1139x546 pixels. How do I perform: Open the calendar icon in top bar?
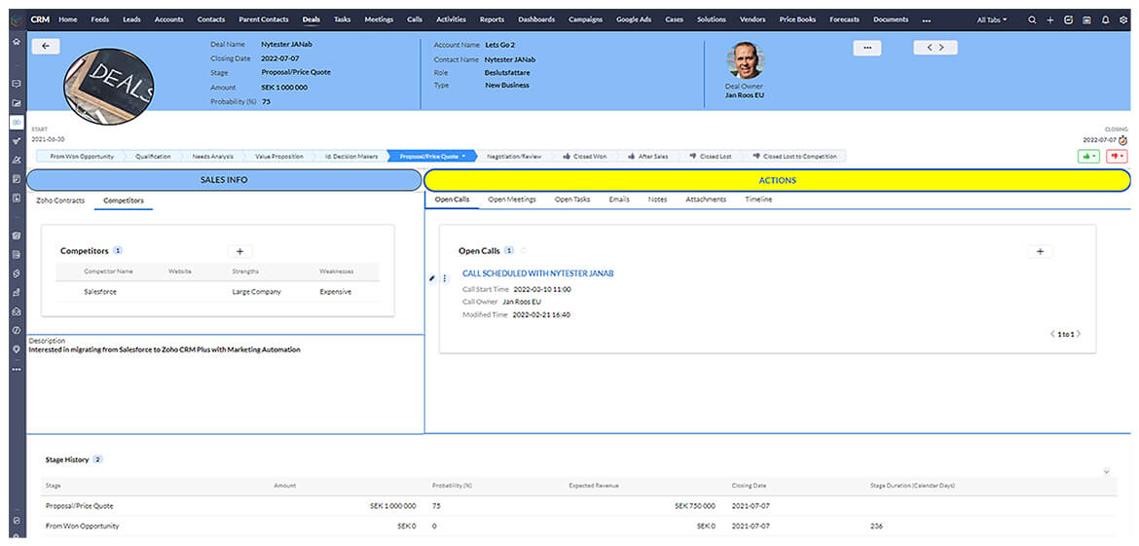[x=1086, y=19]
